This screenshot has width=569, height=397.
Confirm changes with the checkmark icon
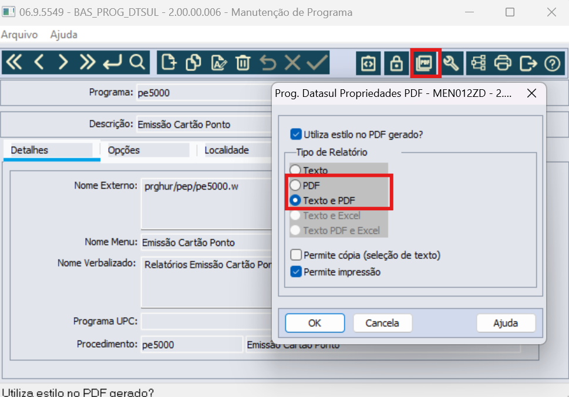click(317, 62)
